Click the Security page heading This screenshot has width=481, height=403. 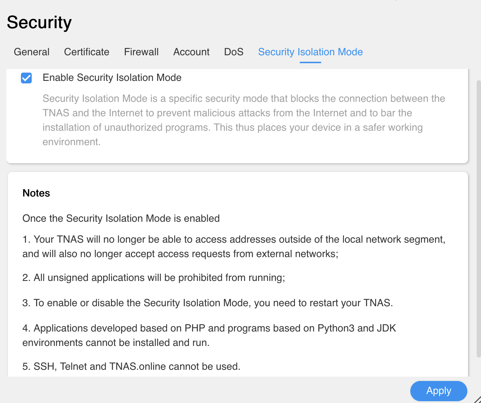tap(39, 22)
